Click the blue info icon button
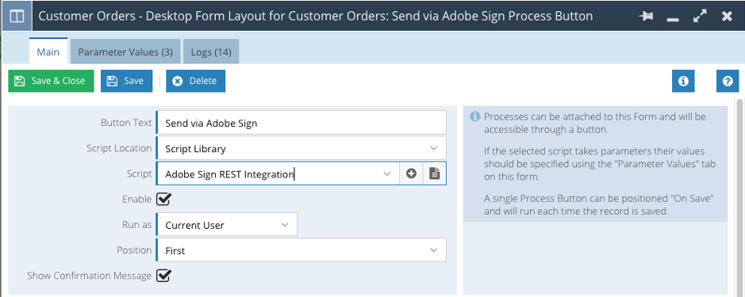This screenshot has height=297, width=745. click(x=683, y=81)
